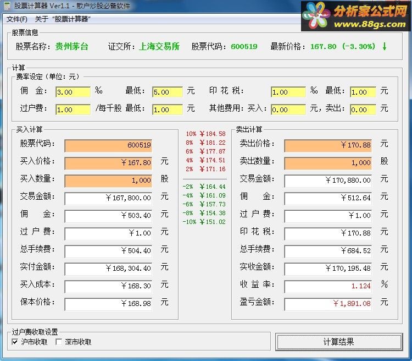Select the sell 交易金额 ￥170,880.00 field

point(328,180)
